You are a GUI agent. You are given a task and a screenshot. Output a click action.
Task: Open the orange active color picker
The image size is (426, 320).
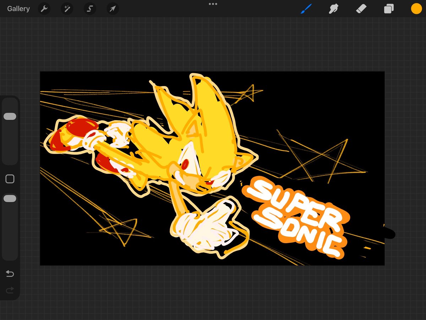point(416,9)
